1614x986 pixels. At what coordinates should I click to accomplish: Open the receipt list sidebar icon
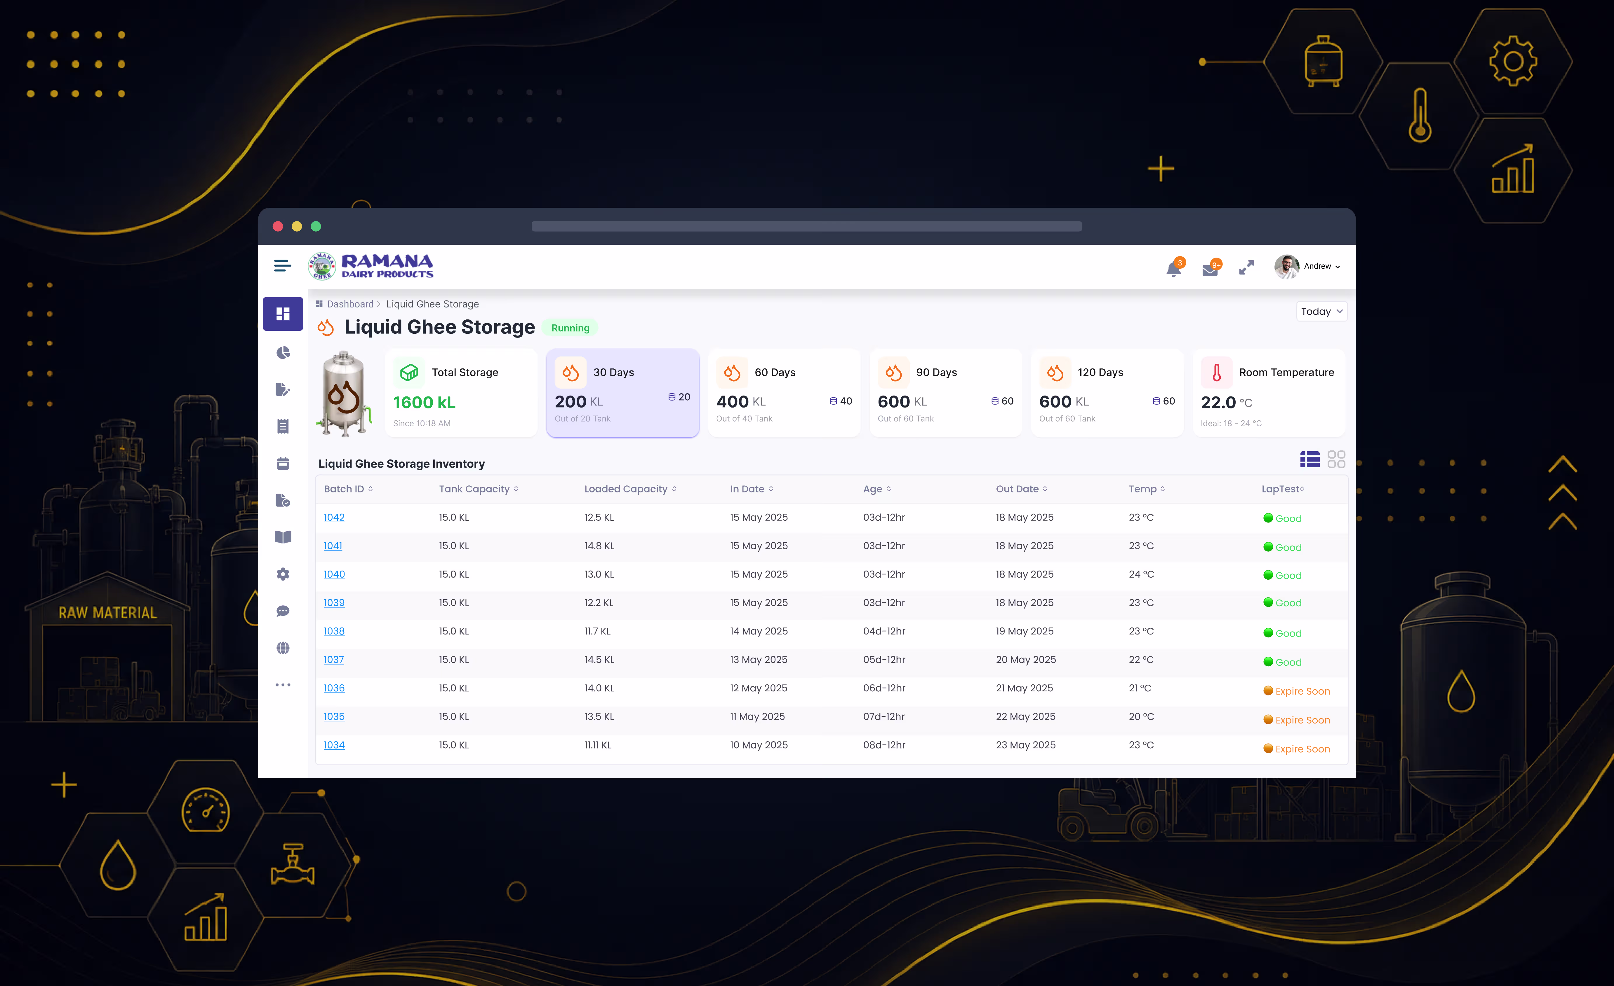[283, 426]
